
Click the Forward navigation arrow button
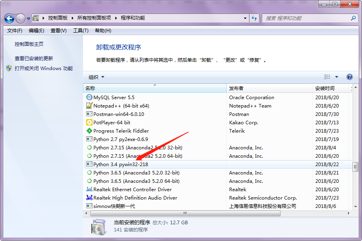click(20, 18)
